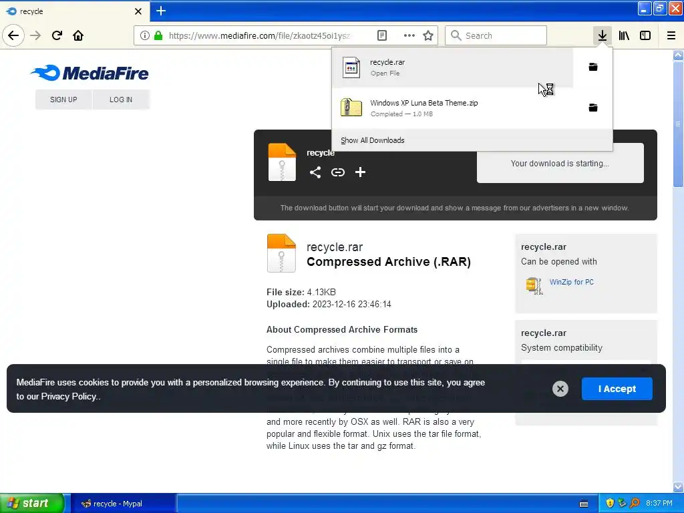
Task: Show site information icon in address bar
Action: [x=144, y=35]
